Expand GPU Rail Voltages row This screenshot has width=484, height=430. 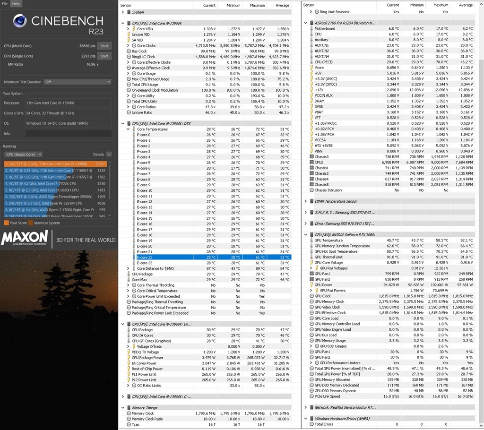pyautogui.click(x=311, y=268)
